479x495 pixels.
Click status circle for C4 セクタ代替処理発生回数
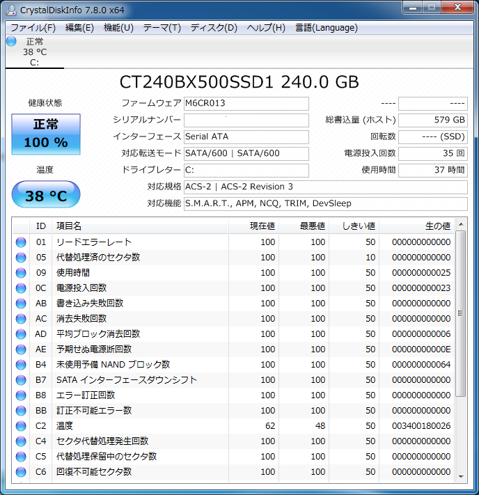21,441
